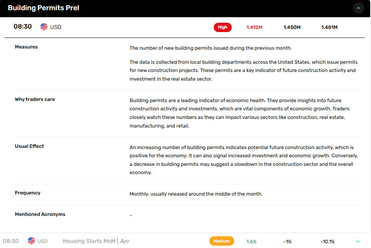Click the forecast value 1.450M
Viewport: 371px width, 248px height.
[292, 27]
